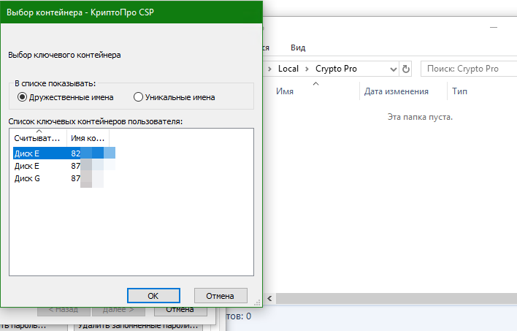Click 'Отмена' in the КриптоПро CSP dialog
The height and width of the screenshot is (331, 517).
[221, 296]
